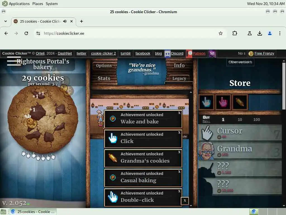Open the cookie clicker 2 link
The image size is (286, 215).
103,53
